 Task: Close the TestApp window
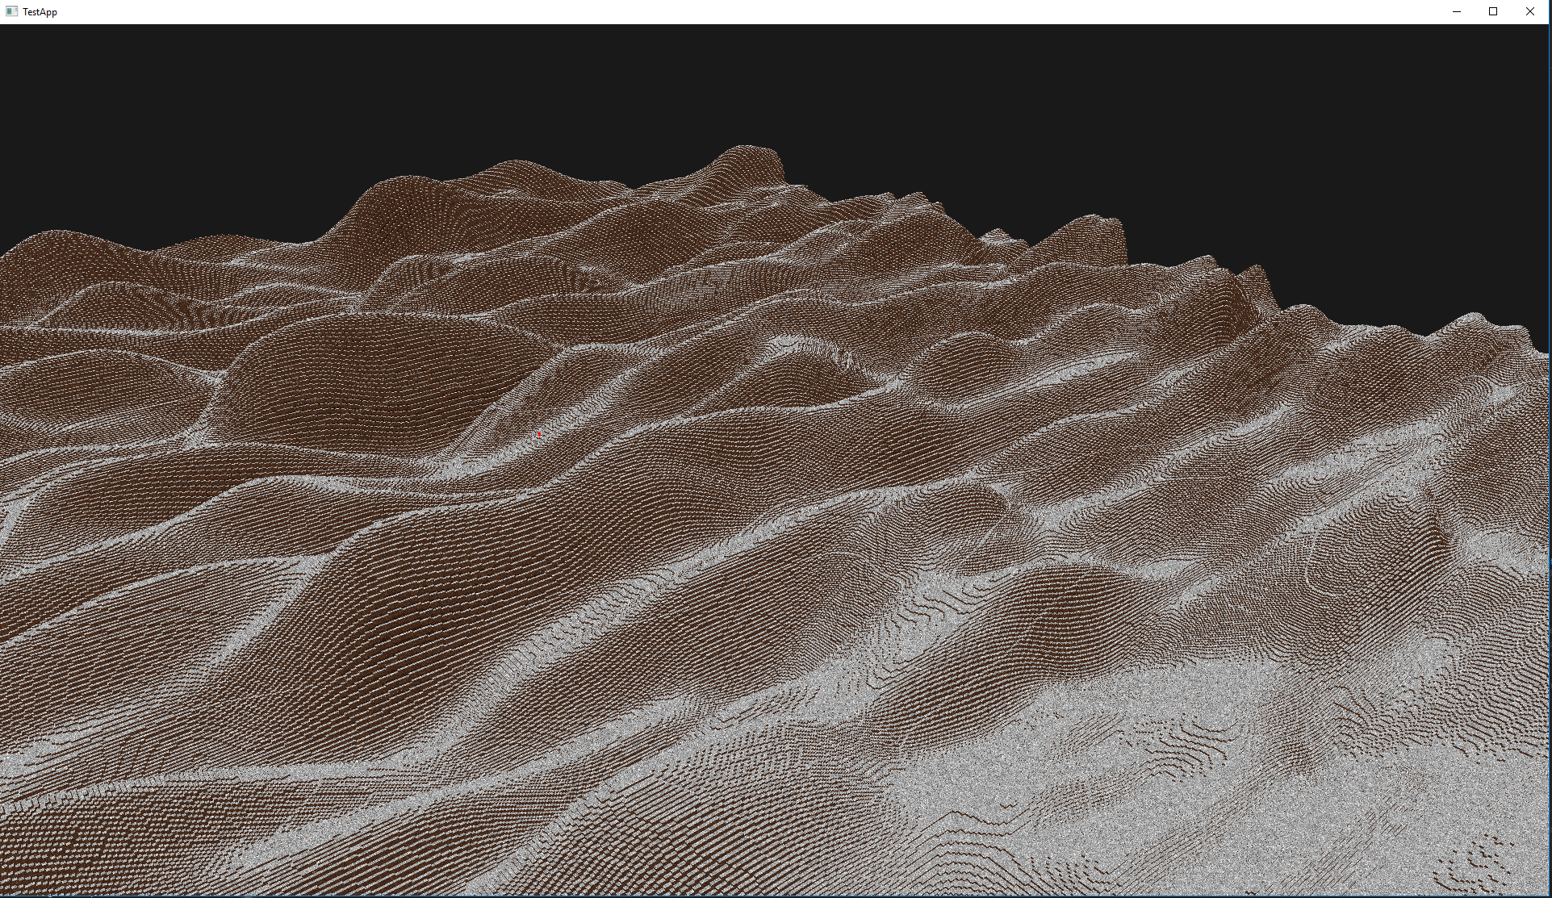[x=1530, y=11]
